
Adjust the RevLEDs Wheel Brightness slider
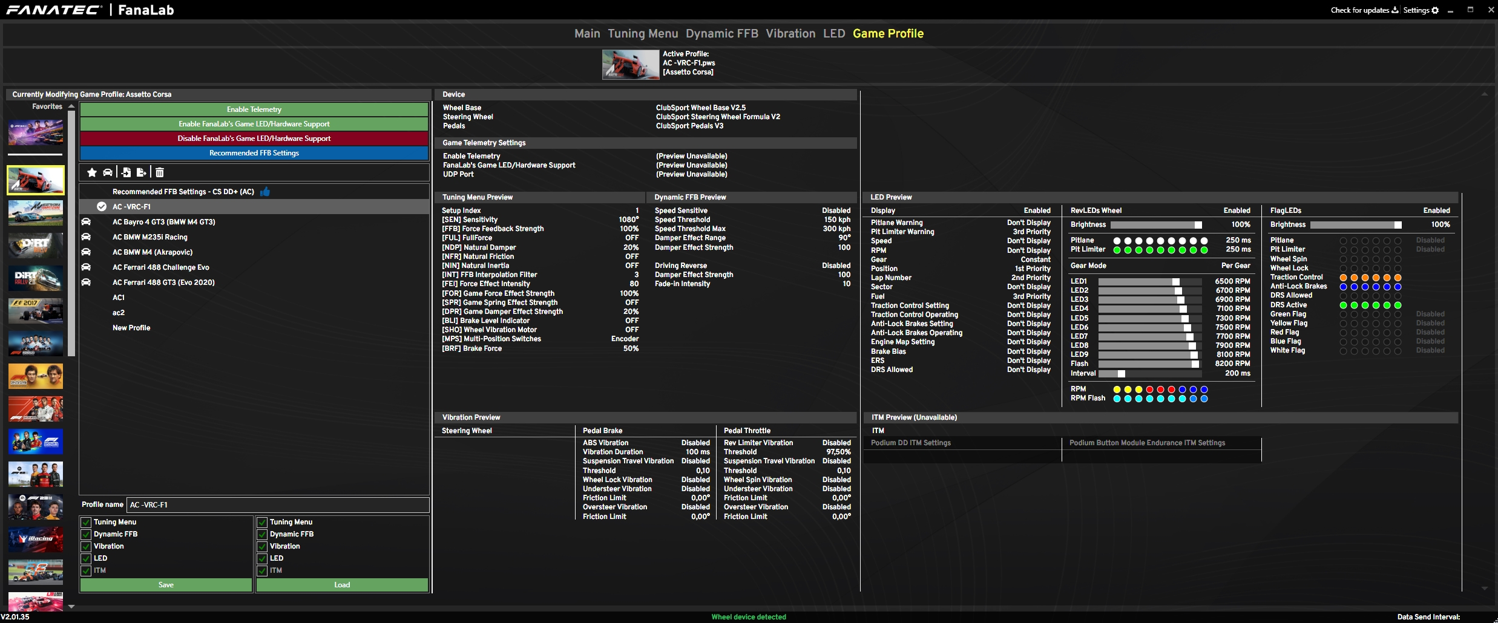(1155, 225)
